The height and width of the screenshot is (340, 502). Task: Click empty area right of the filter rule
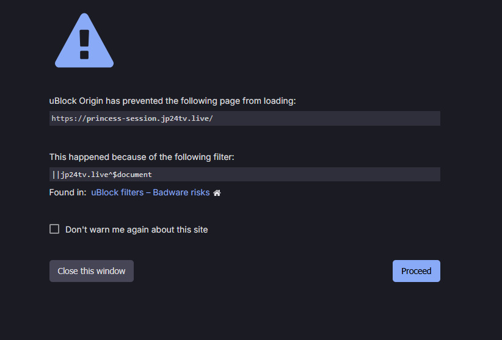click(x=296, y=175)
